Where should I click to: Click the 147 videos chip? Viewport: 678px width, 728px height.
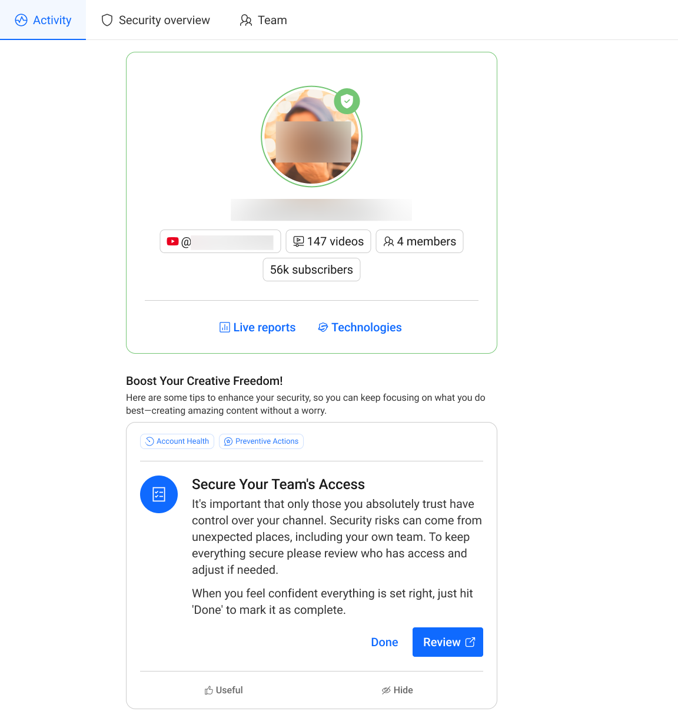coord(328,241)
